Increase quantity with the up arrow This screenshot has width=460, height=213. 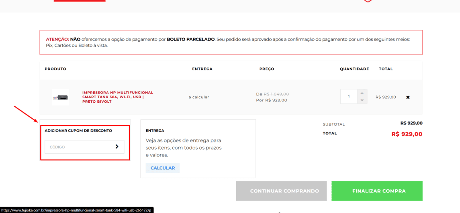pos(362,93)
